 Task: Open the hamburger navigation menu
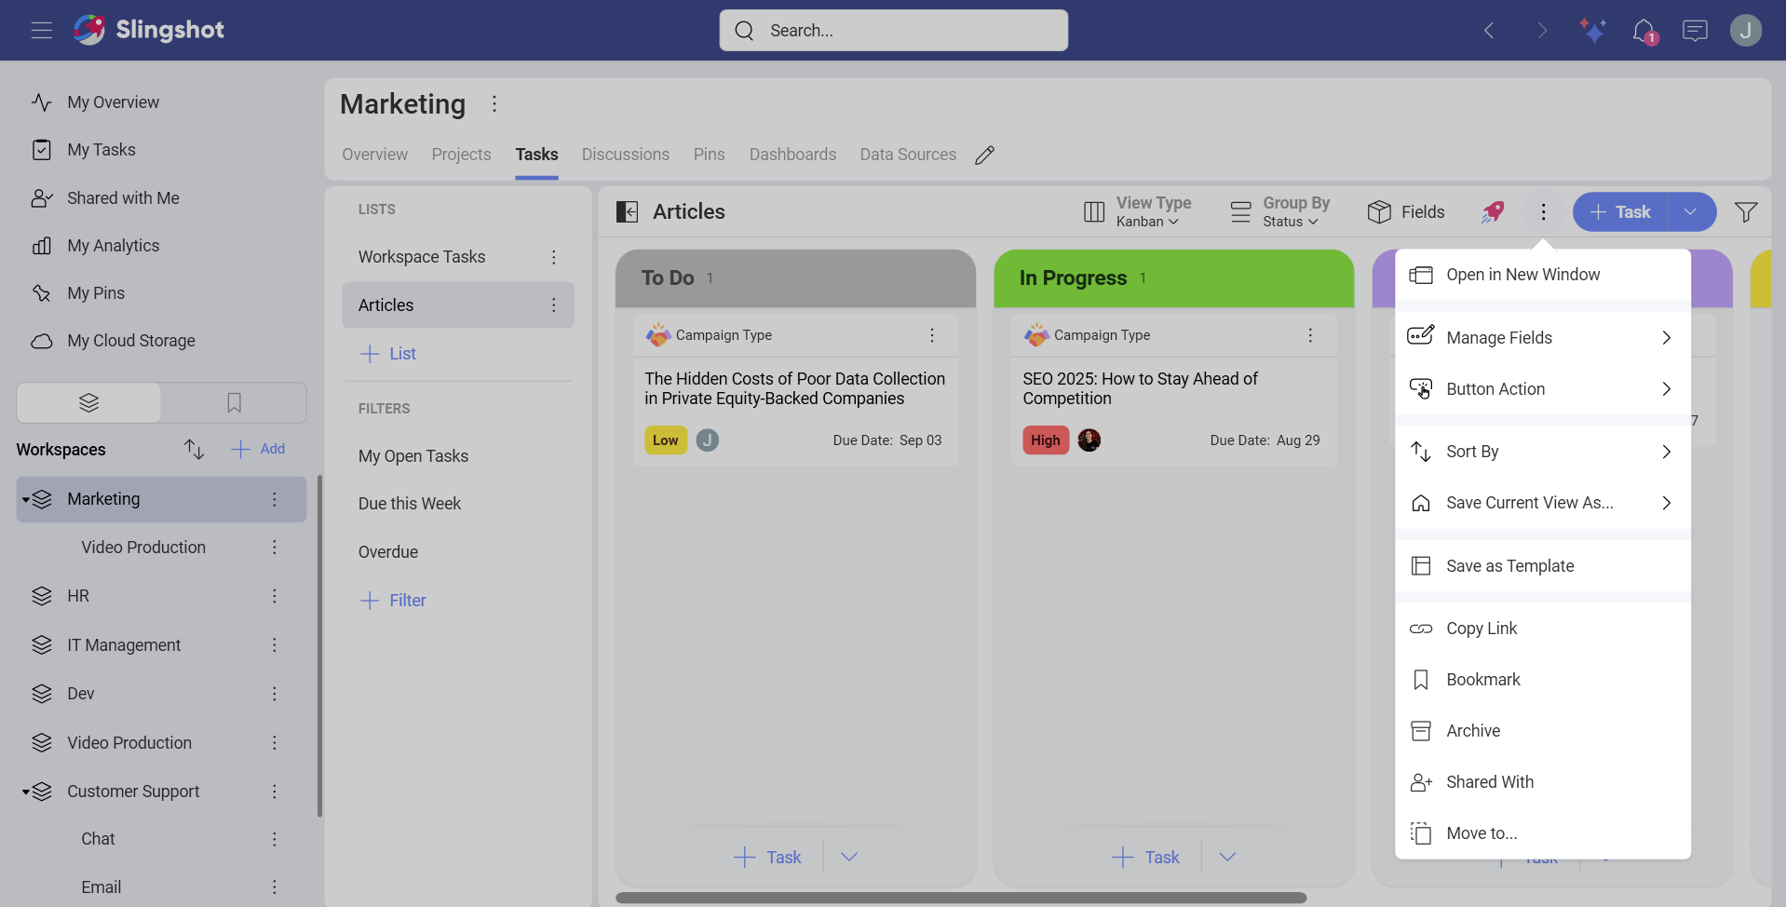click(x=41, y=30)
